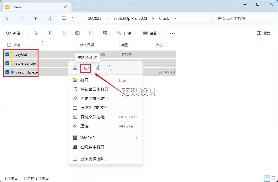Sort by 类型 column header
278x182 pixels.
click(x=125, y=45)
